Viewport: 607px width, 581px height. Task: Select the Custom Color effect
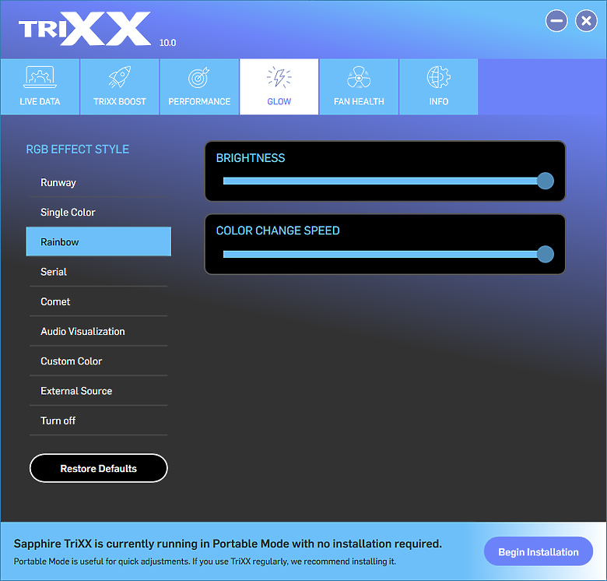(x=98, y=361)
